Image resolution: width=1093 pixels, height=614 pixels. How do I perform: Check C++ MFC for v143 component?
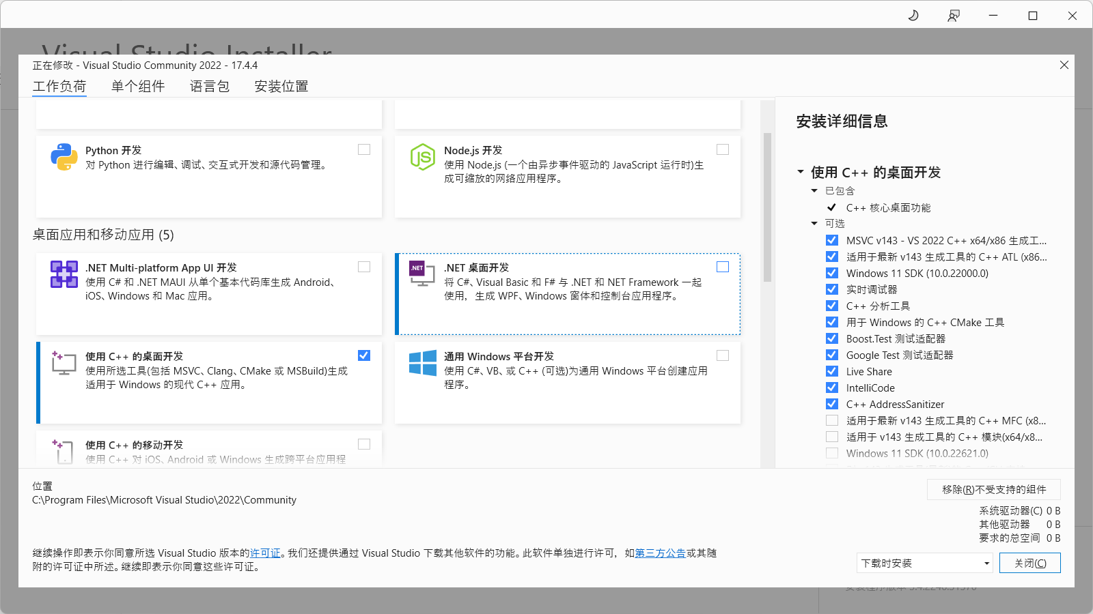pos(832,420)
